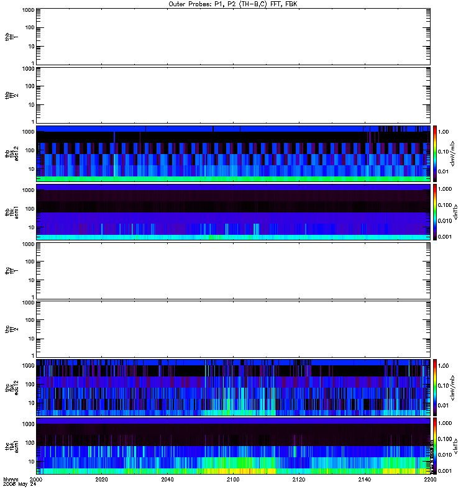Click the thc scm1 color bar
466x497 pixels.
pos(435,446)
